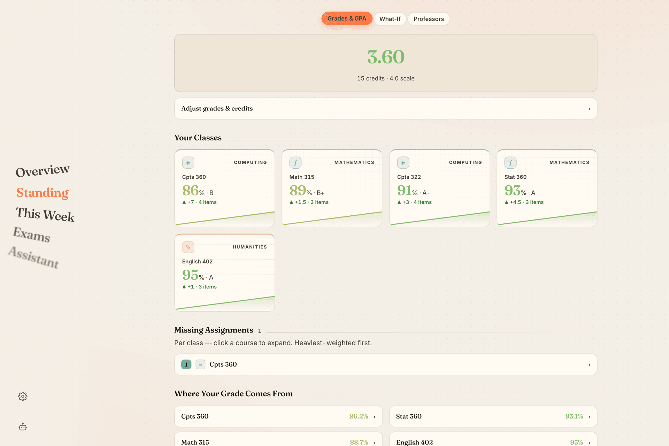Click hash icon in Missing Assignments row
669x446 pixels.
click(x=200, y=364)
